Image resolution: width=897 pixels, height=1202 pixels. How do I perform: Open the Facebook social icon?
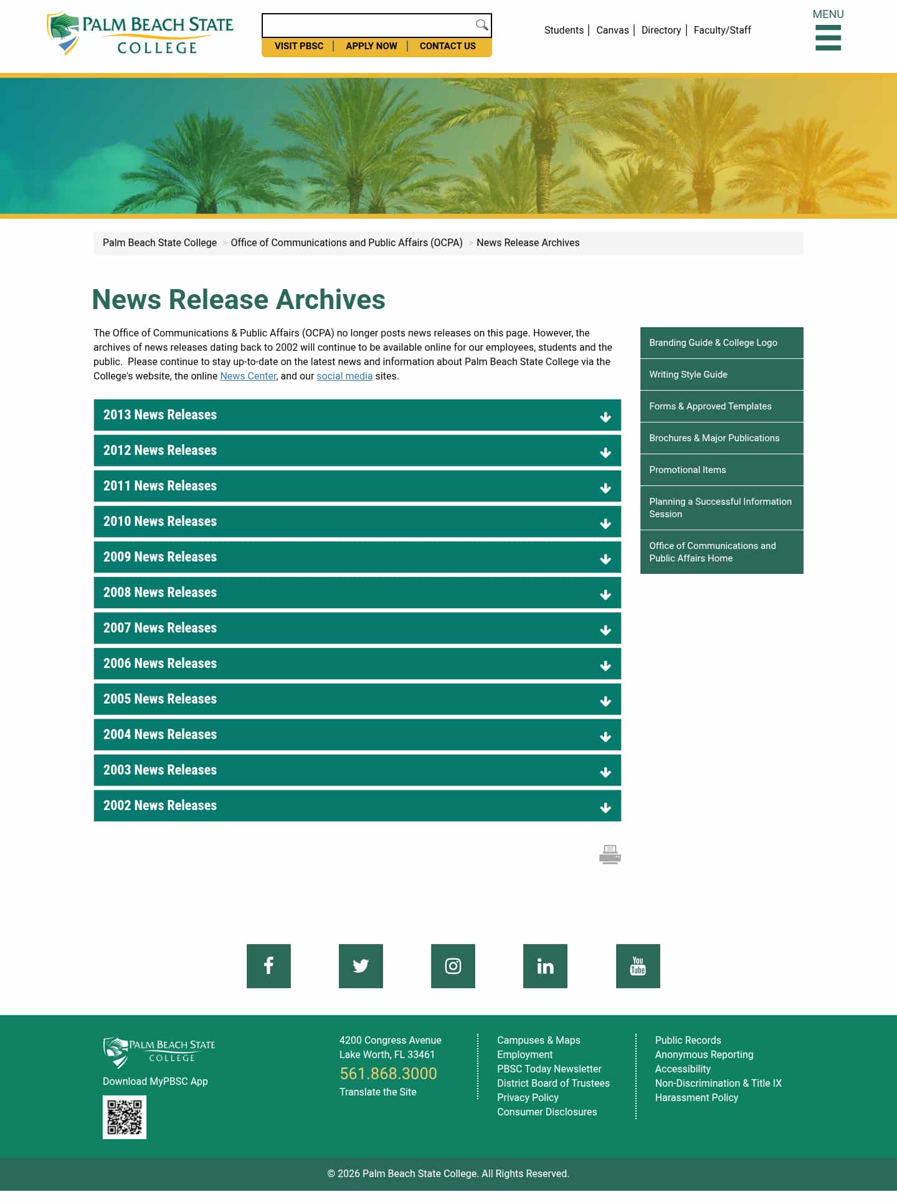(268, 966)
